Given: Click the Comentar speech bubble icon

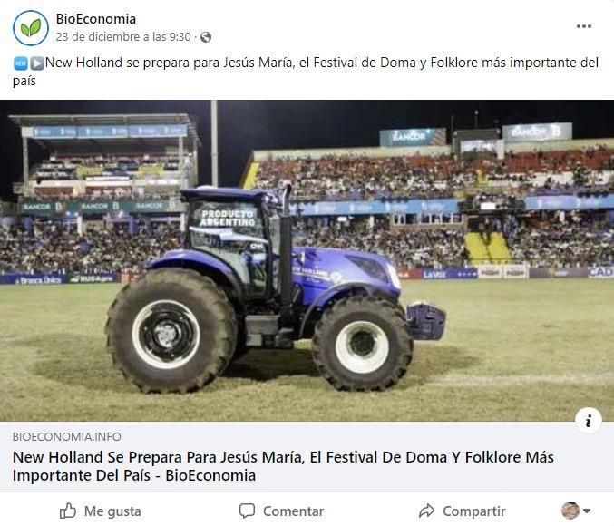Looking at the screenshot, I should [247, 511].
